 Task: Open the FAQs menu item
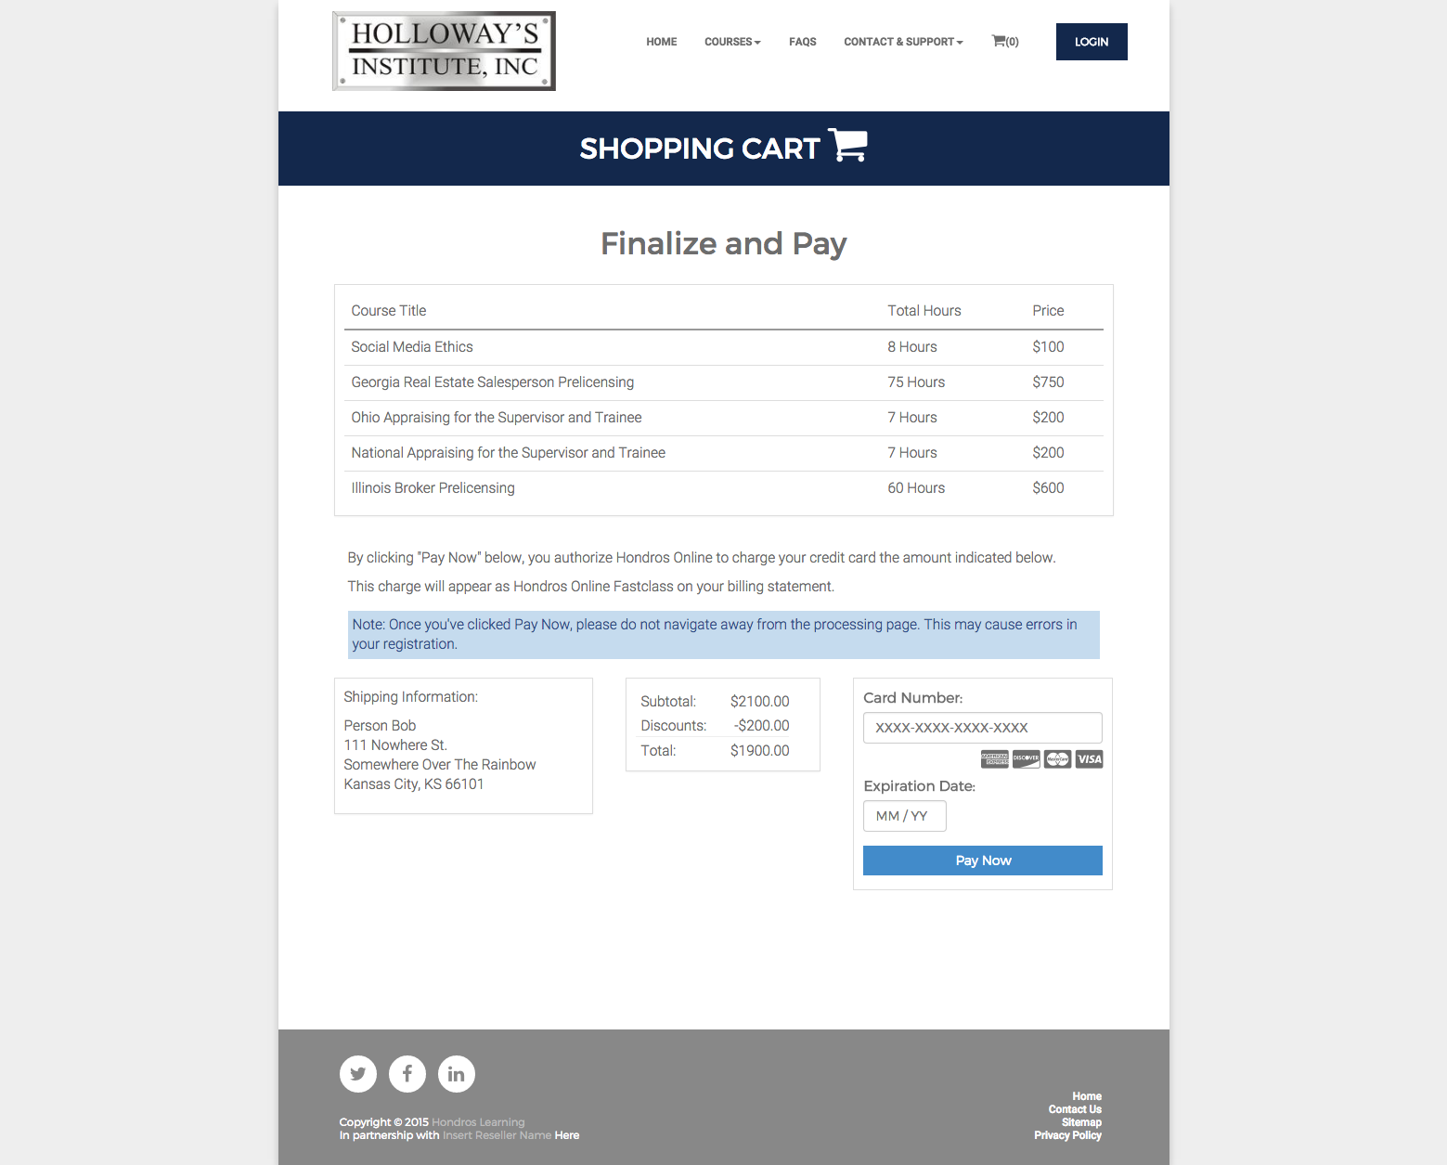point(803,42)
